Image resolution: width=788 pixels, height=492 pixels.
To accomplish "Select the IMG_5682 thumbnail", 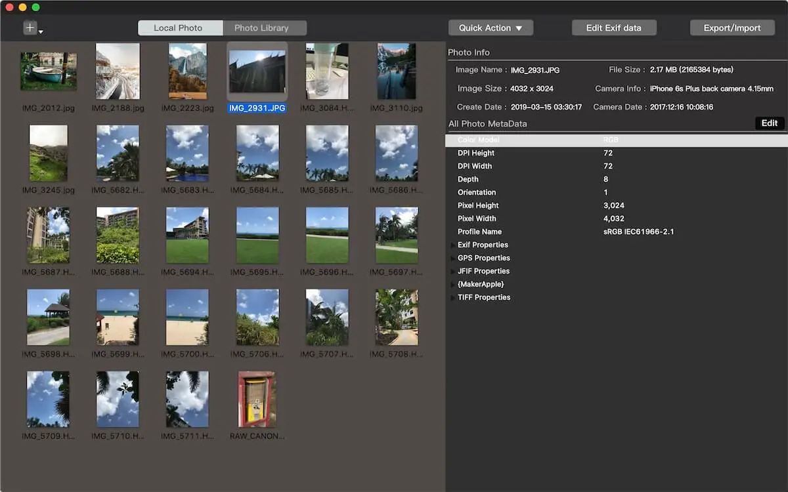I will coord(118,154).
